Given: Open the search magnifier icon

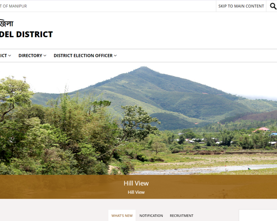Looking at the screenshot, I should pos(273,6).
